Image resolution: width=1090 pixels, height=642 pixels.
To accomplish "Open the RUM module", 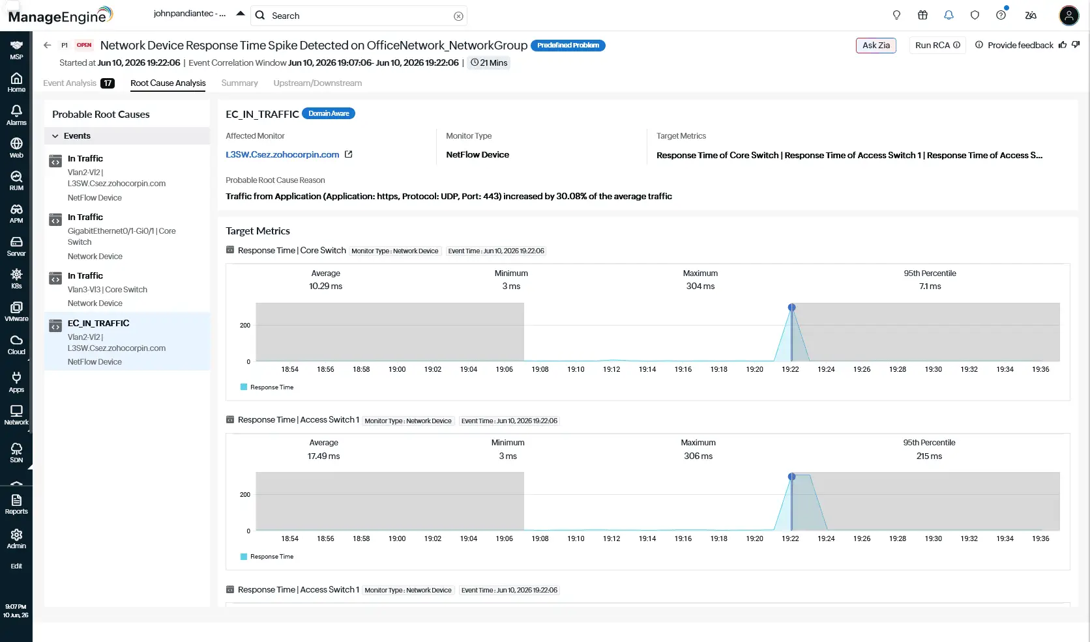I will [16, 180].
